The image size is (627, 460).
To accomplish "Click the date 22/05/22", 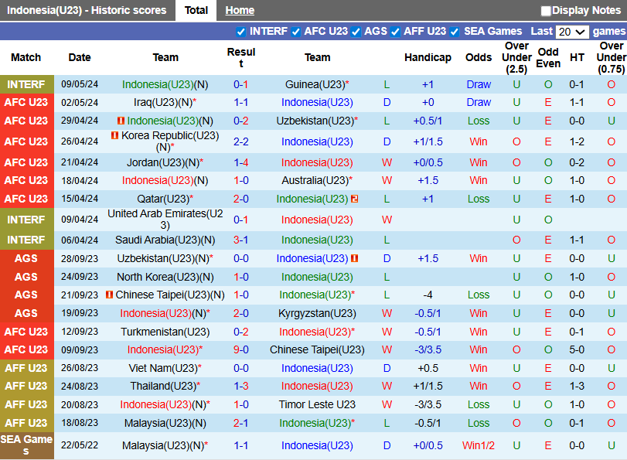I will pos(79,445).
